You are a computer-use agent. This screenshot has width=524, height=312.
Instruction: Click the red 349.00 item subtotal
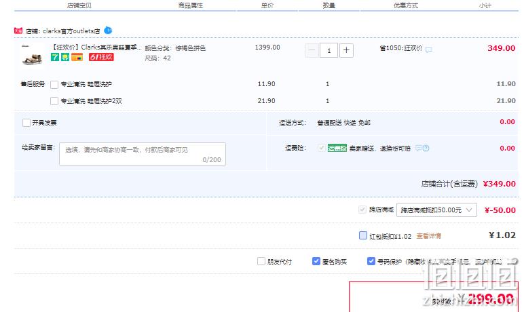click(x=502, y=48)
